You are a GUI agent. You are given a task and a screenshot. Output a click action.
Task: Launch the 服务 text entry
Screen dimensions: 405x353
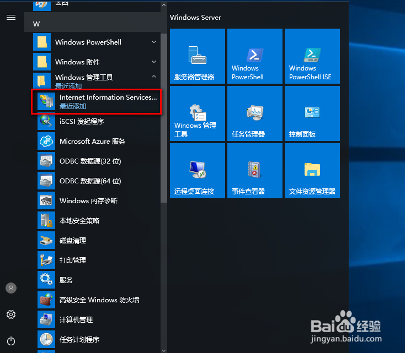(x=66, y=280)
